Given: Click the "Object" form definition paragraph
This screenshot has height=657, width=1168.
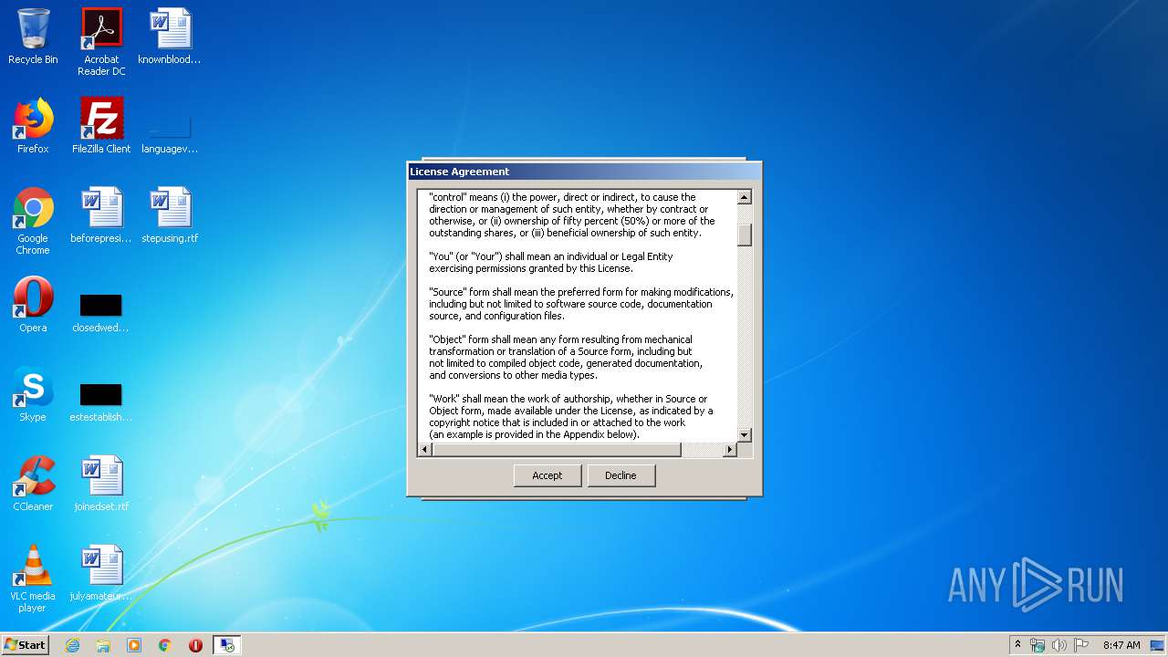Looking at the screenshot, I should pos(566,357).
